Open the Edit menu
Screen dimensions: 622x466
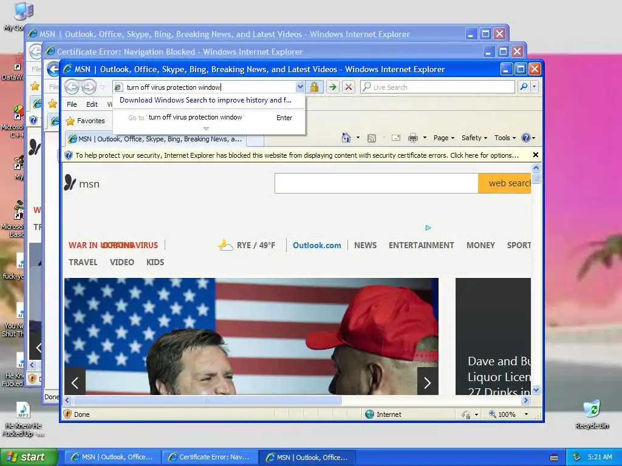[x=92, y=104]
